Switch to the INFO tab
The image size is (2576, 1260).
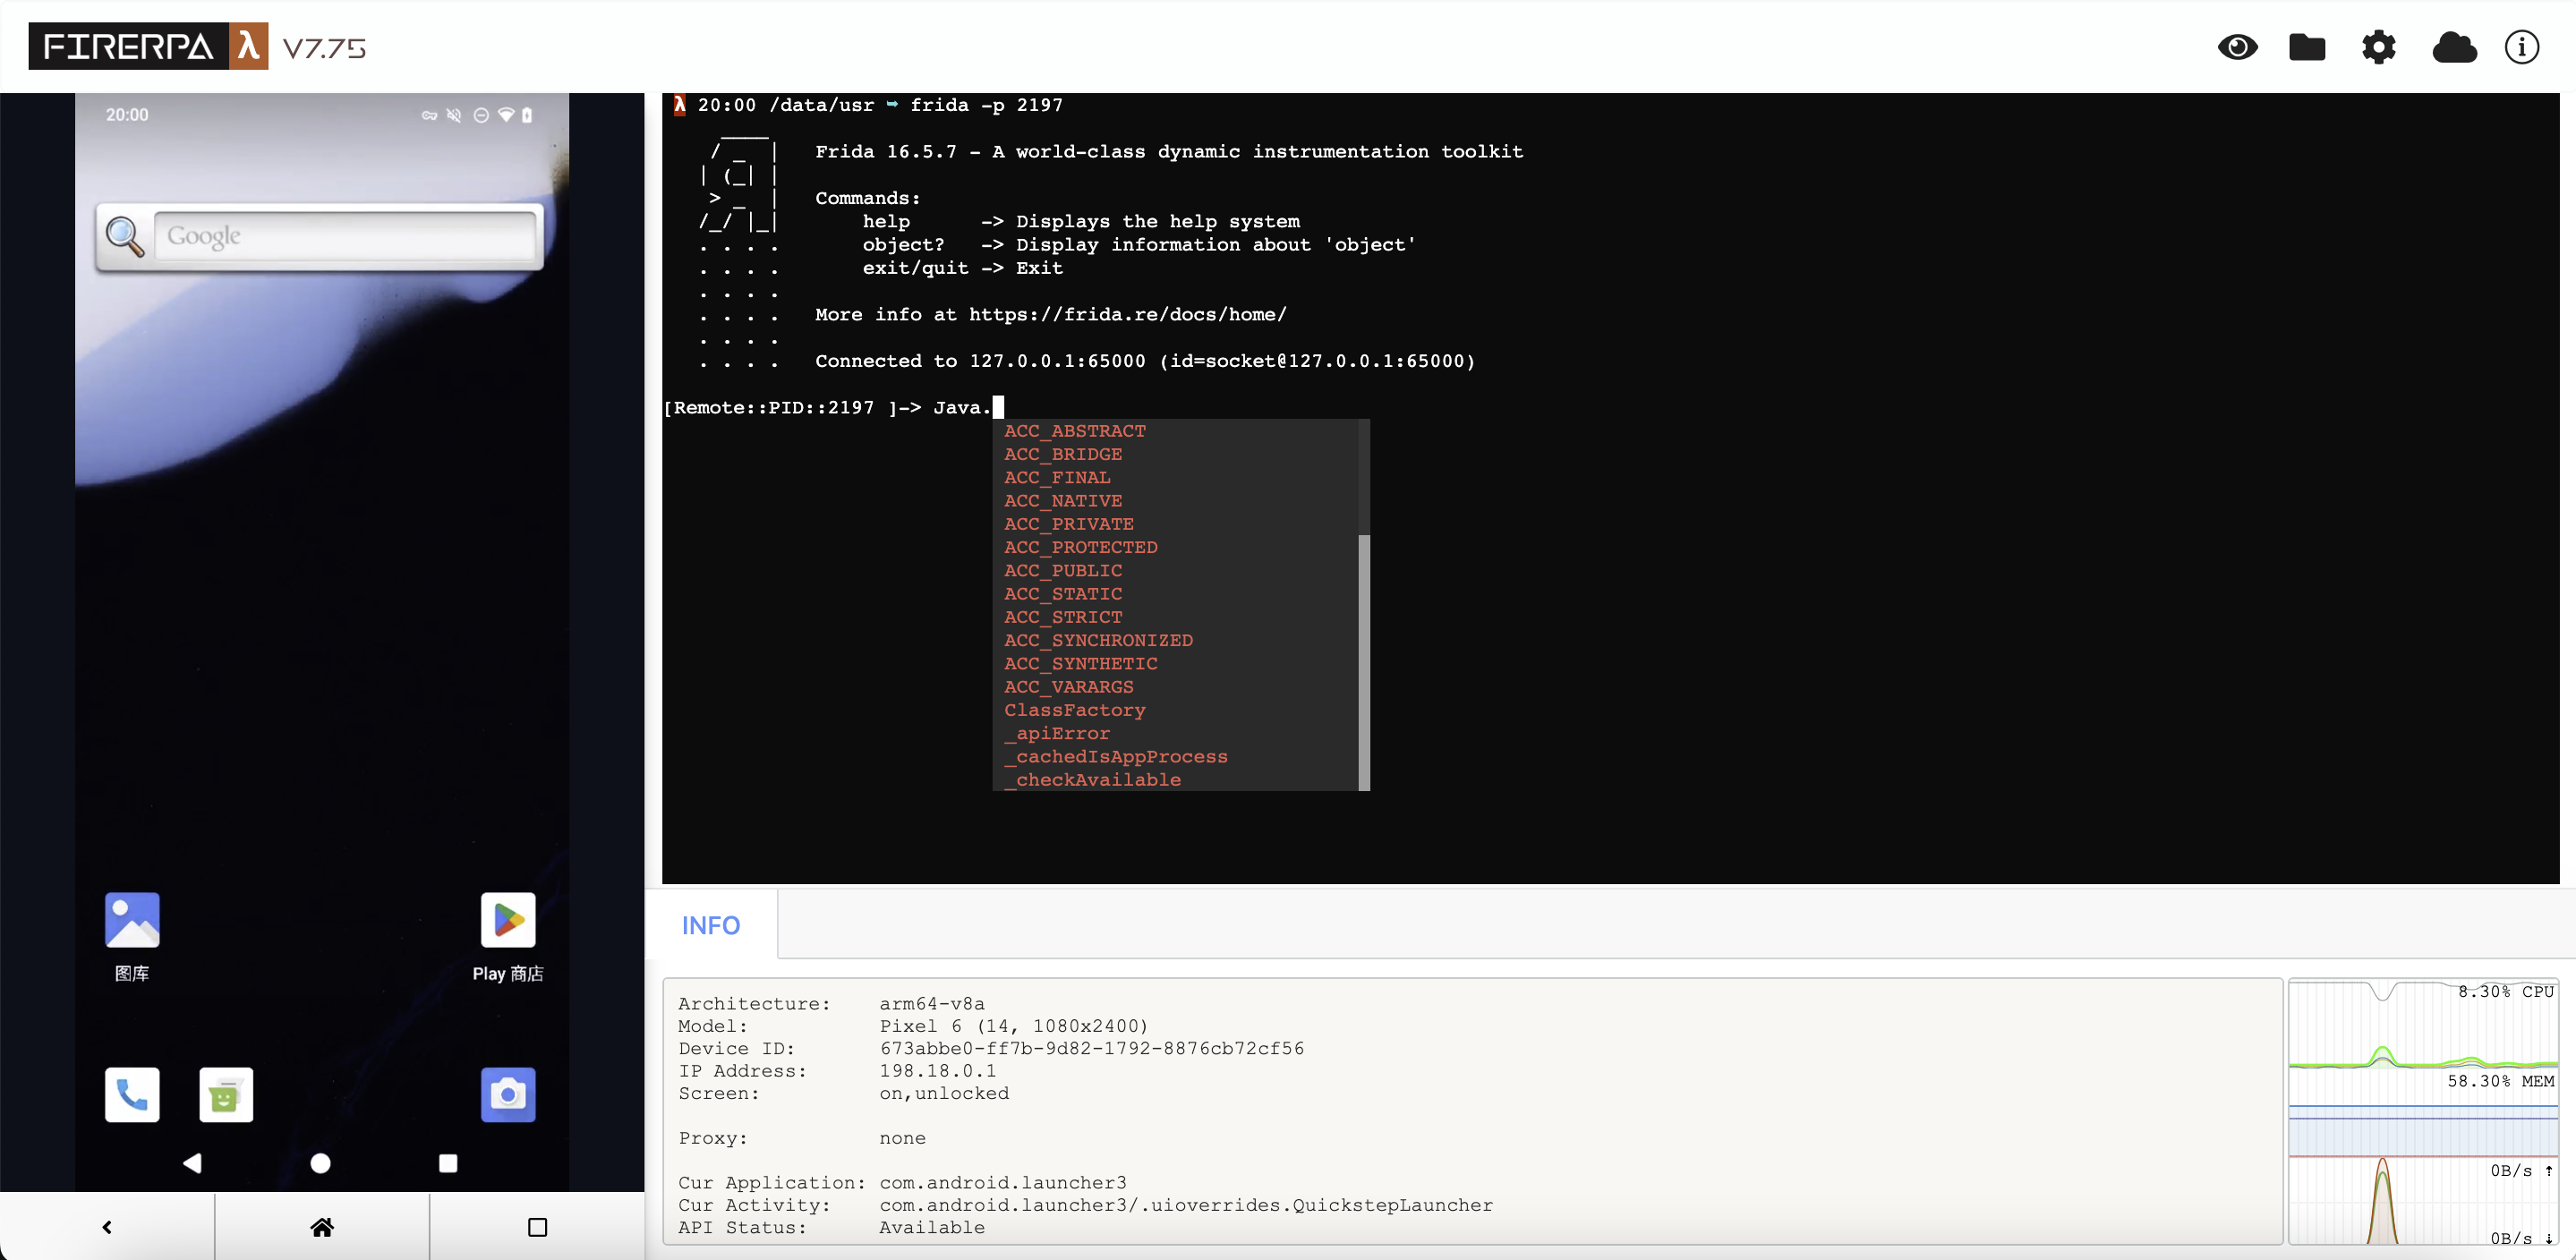tap(711, 925)
